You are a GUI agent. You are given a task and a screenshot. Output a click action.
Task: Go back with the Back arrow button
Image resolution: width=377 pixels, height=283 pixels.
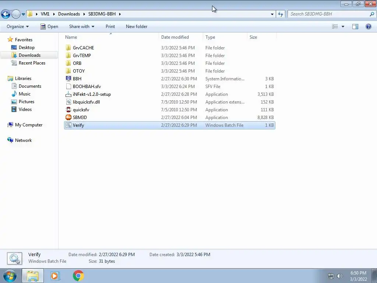[6, 14]
